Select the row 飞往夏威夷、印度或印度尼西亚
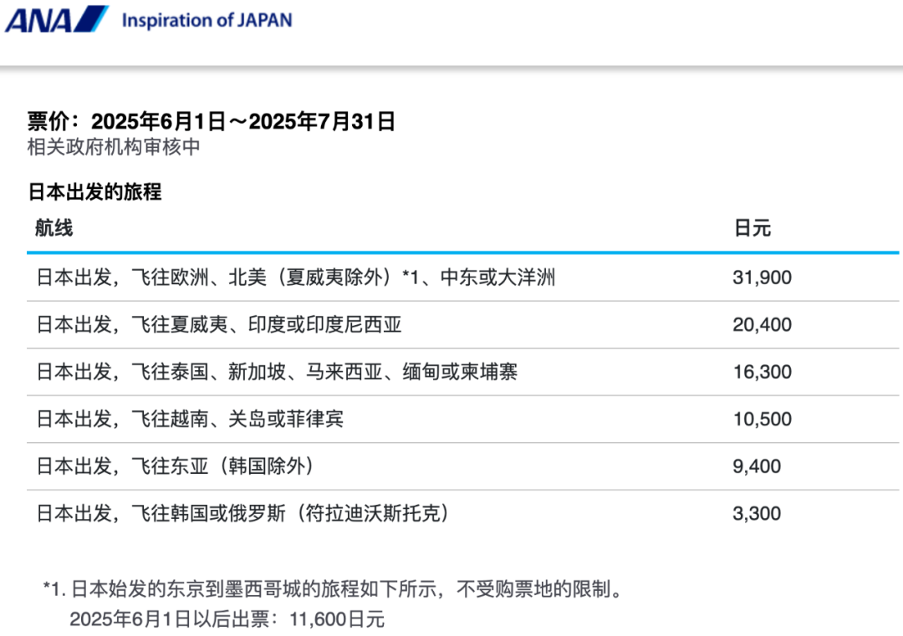Image resolution: width=903 pixels, height=636 pixels. [x=462, y=324]
